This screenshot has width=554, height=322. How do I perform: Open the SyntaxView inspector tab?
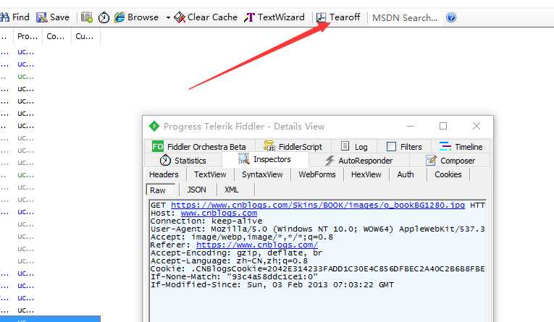tap(262, 174)
